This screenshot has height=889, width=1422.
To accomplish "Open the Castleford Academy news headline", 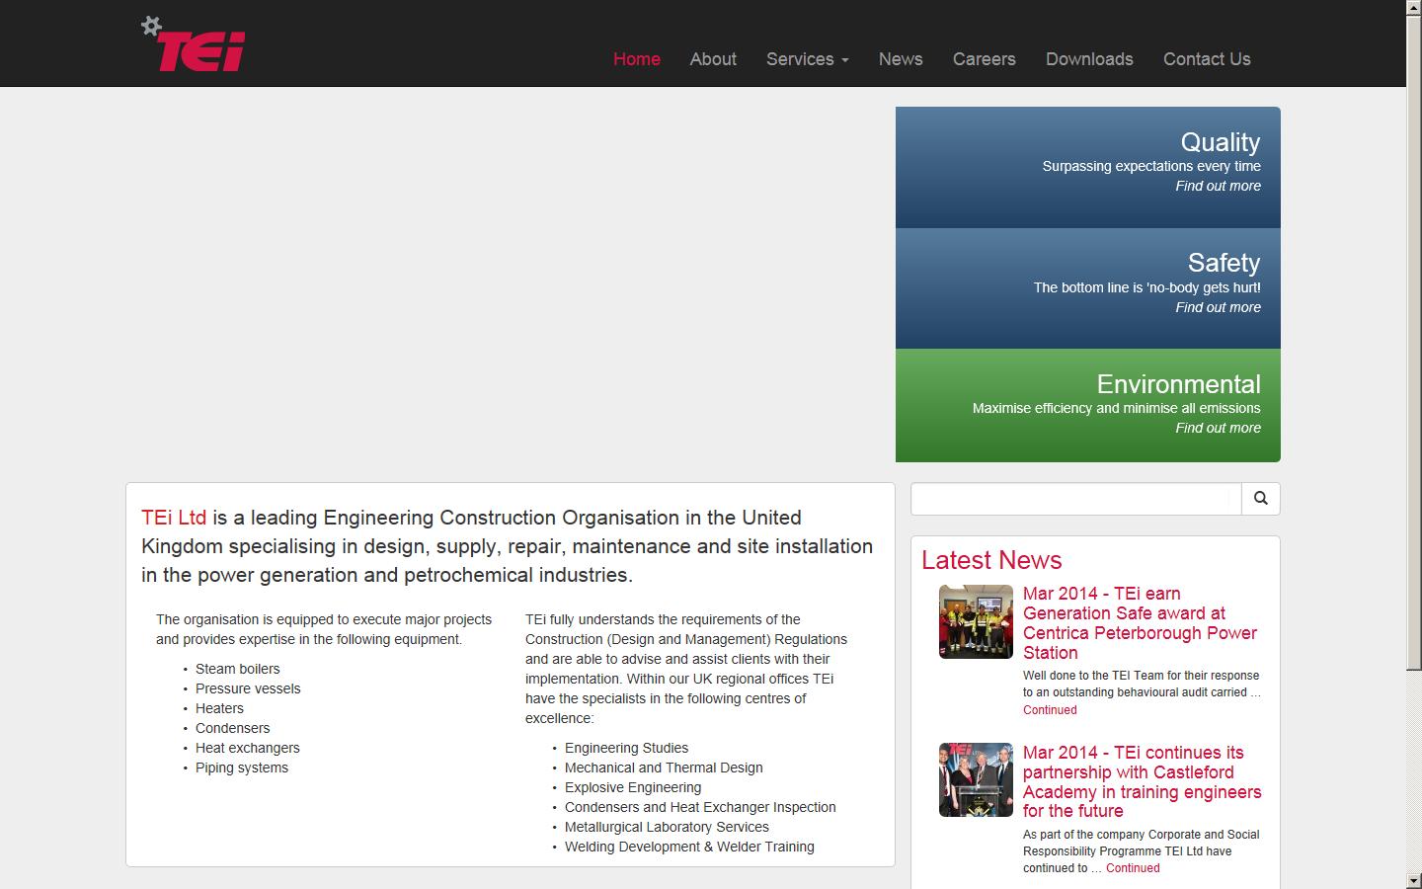I will point(1141,781).
